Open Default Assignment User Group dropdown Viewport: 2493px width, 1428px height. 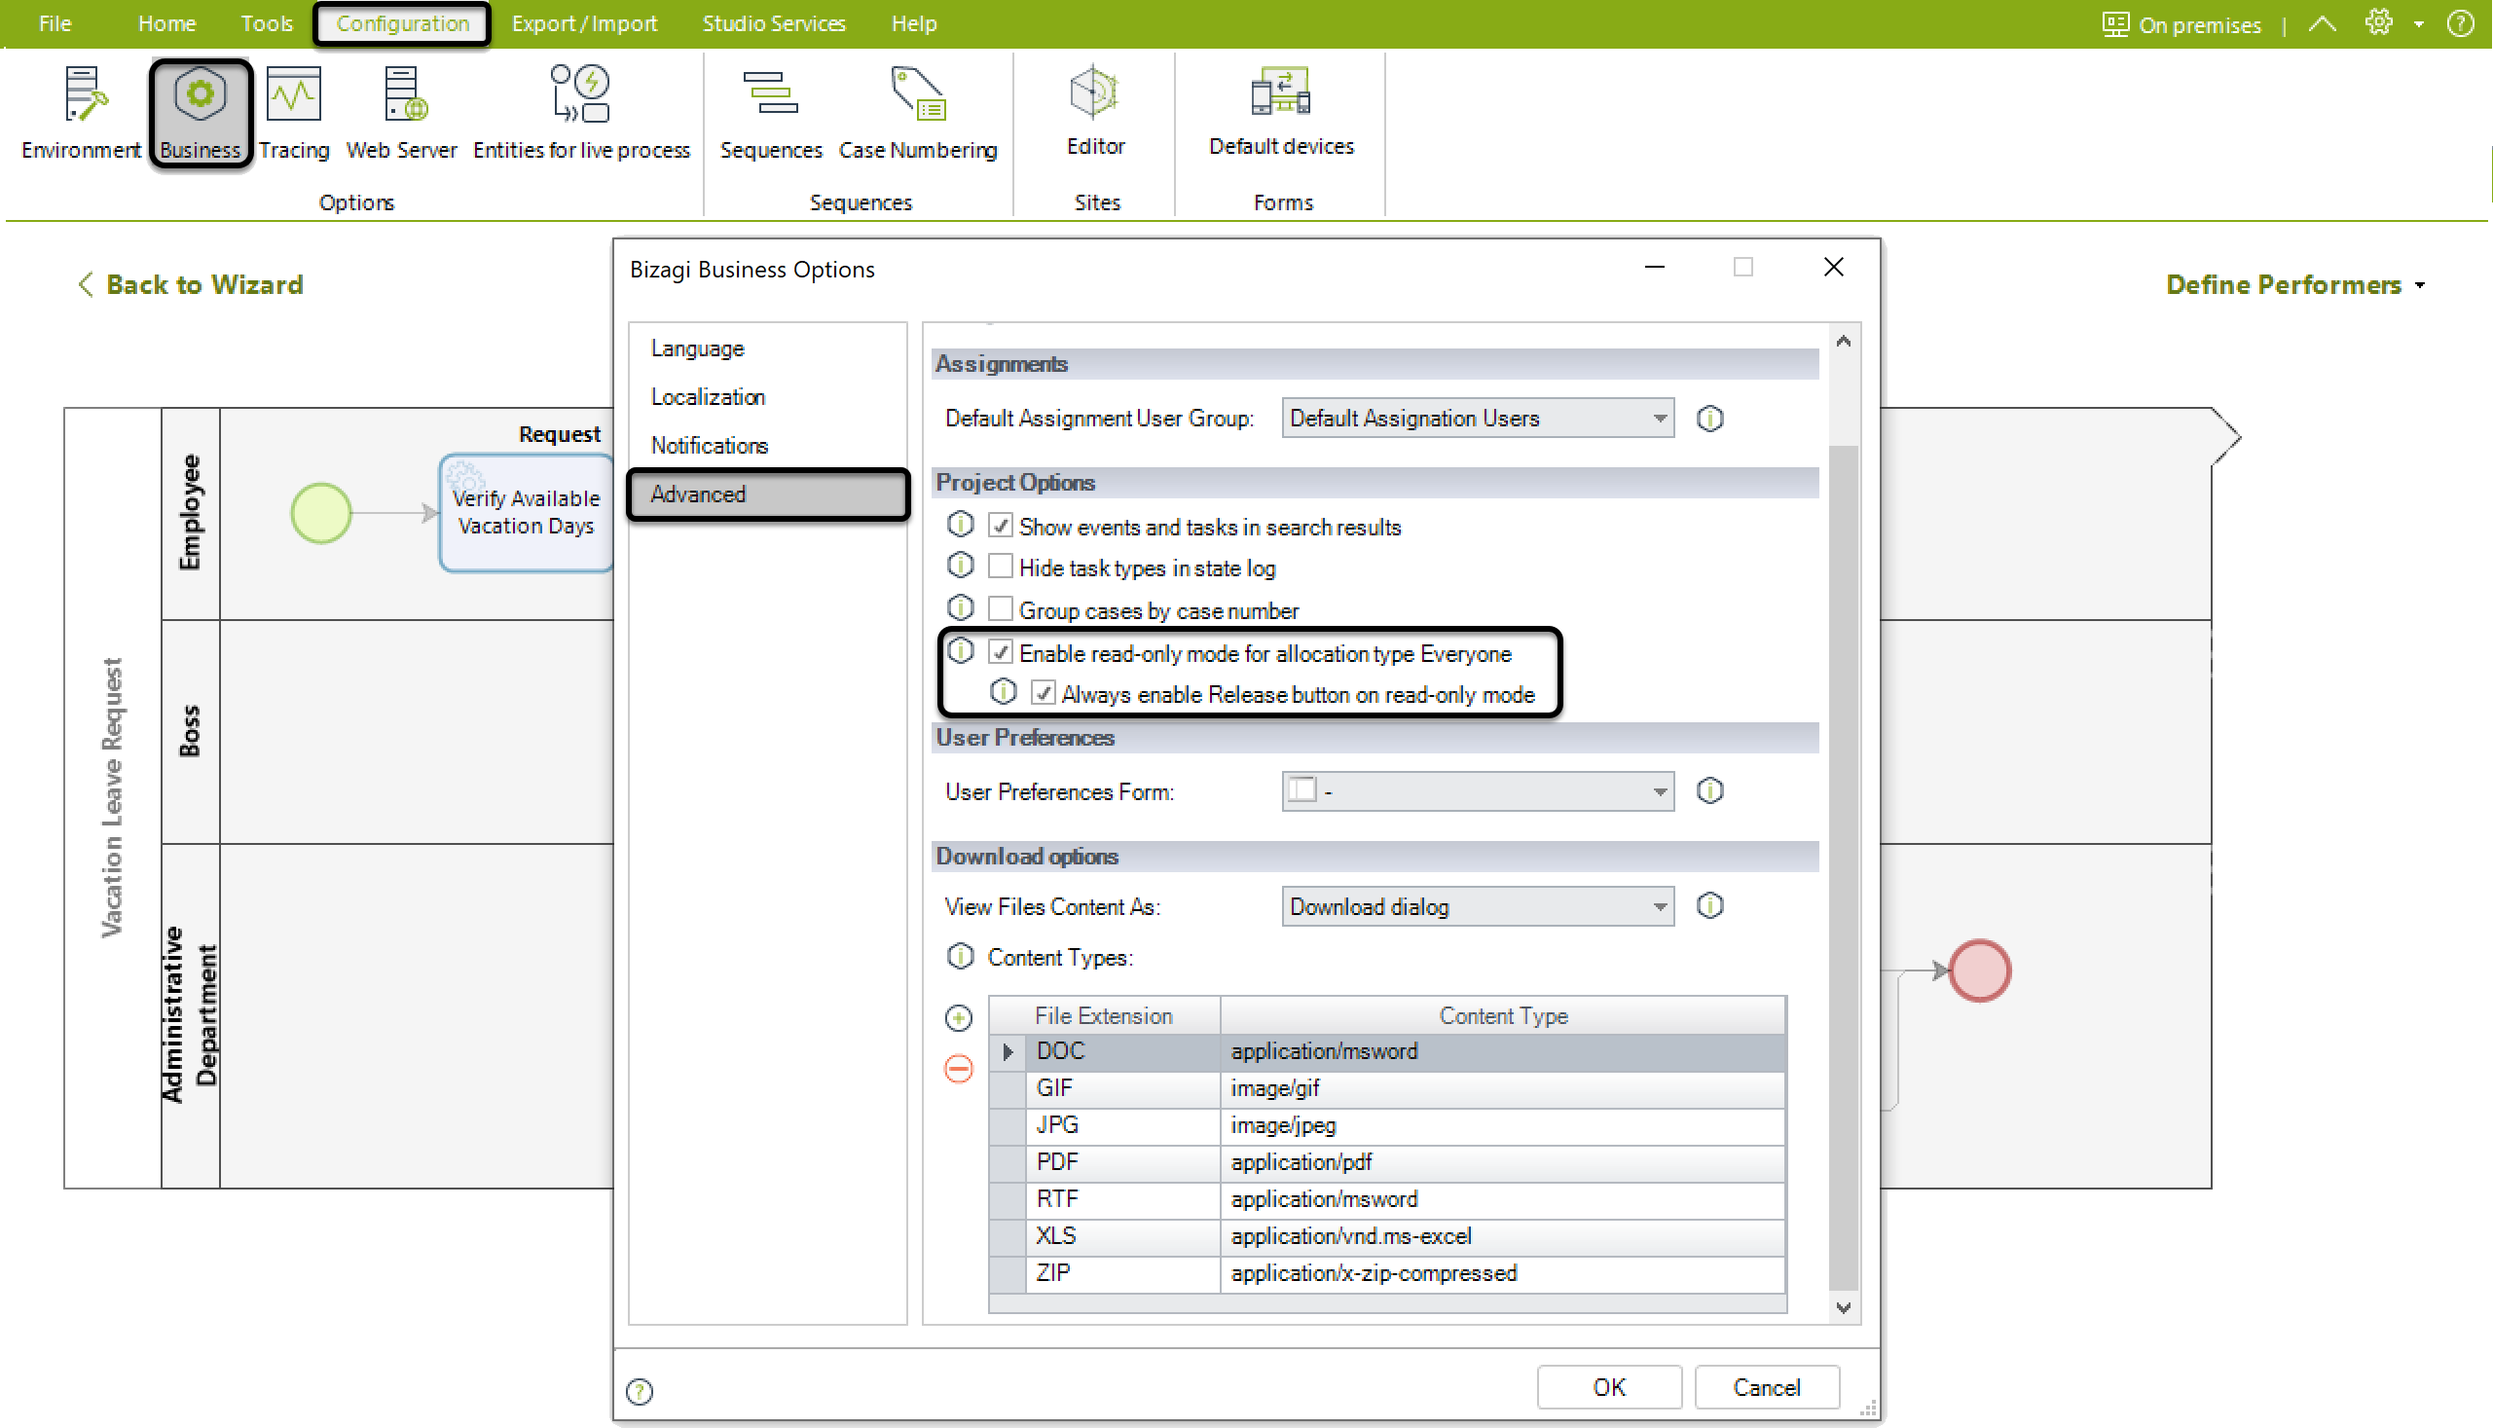click(x=1477, y=418)
